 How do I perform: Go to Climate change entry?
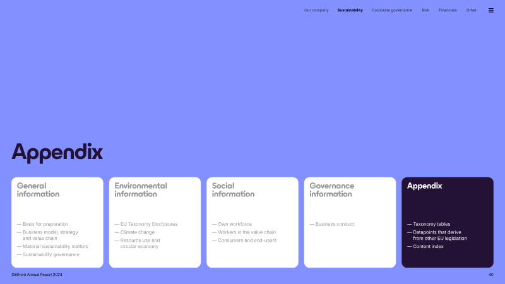[x=138, y=232]
